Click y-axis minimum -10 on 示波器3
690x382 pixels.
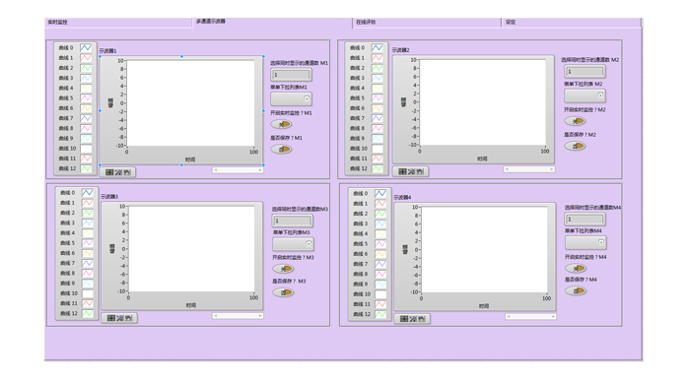click(x=121, y=291)
